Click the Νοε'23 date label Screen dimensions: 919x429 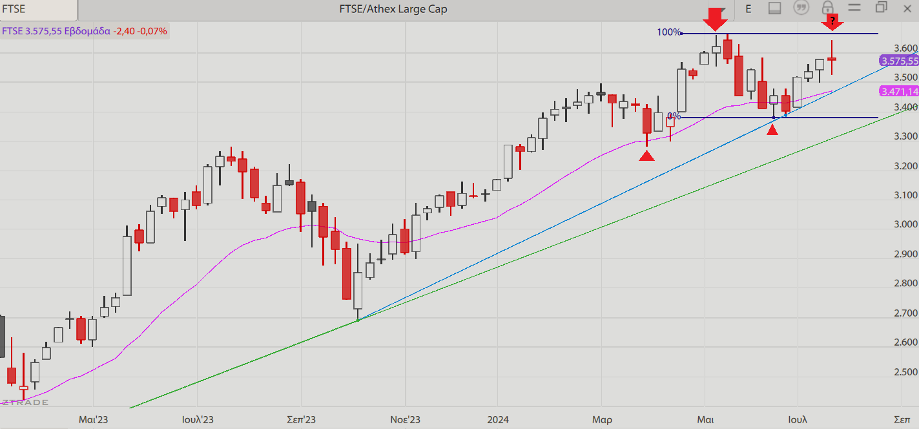click(x=405, y=419)
